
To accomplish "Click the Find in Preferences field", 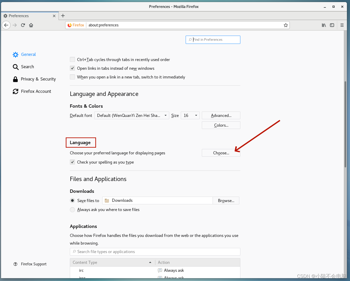I will point(213,39).
